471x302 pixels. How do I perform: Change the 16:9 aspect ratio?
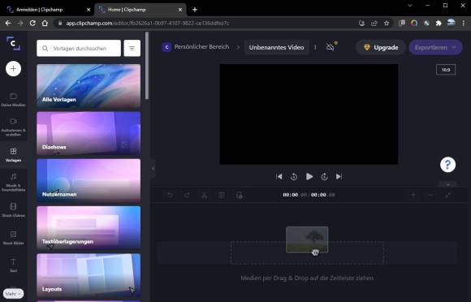pos(446,70)
